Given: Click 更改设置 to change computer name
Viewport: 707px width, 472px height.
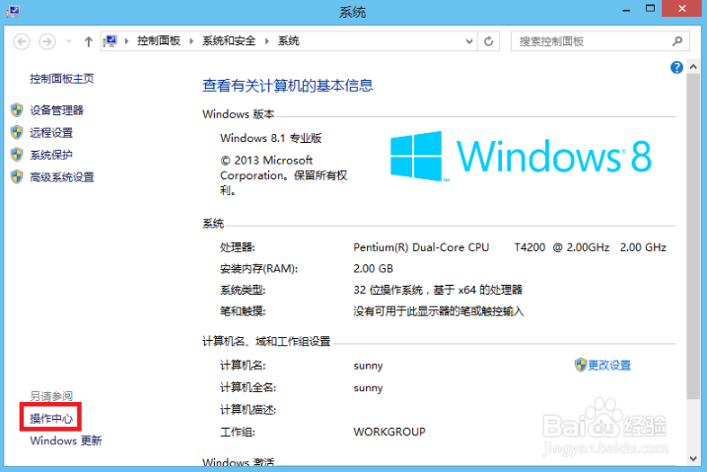Looking at the screenshot, I should [608, 365].
